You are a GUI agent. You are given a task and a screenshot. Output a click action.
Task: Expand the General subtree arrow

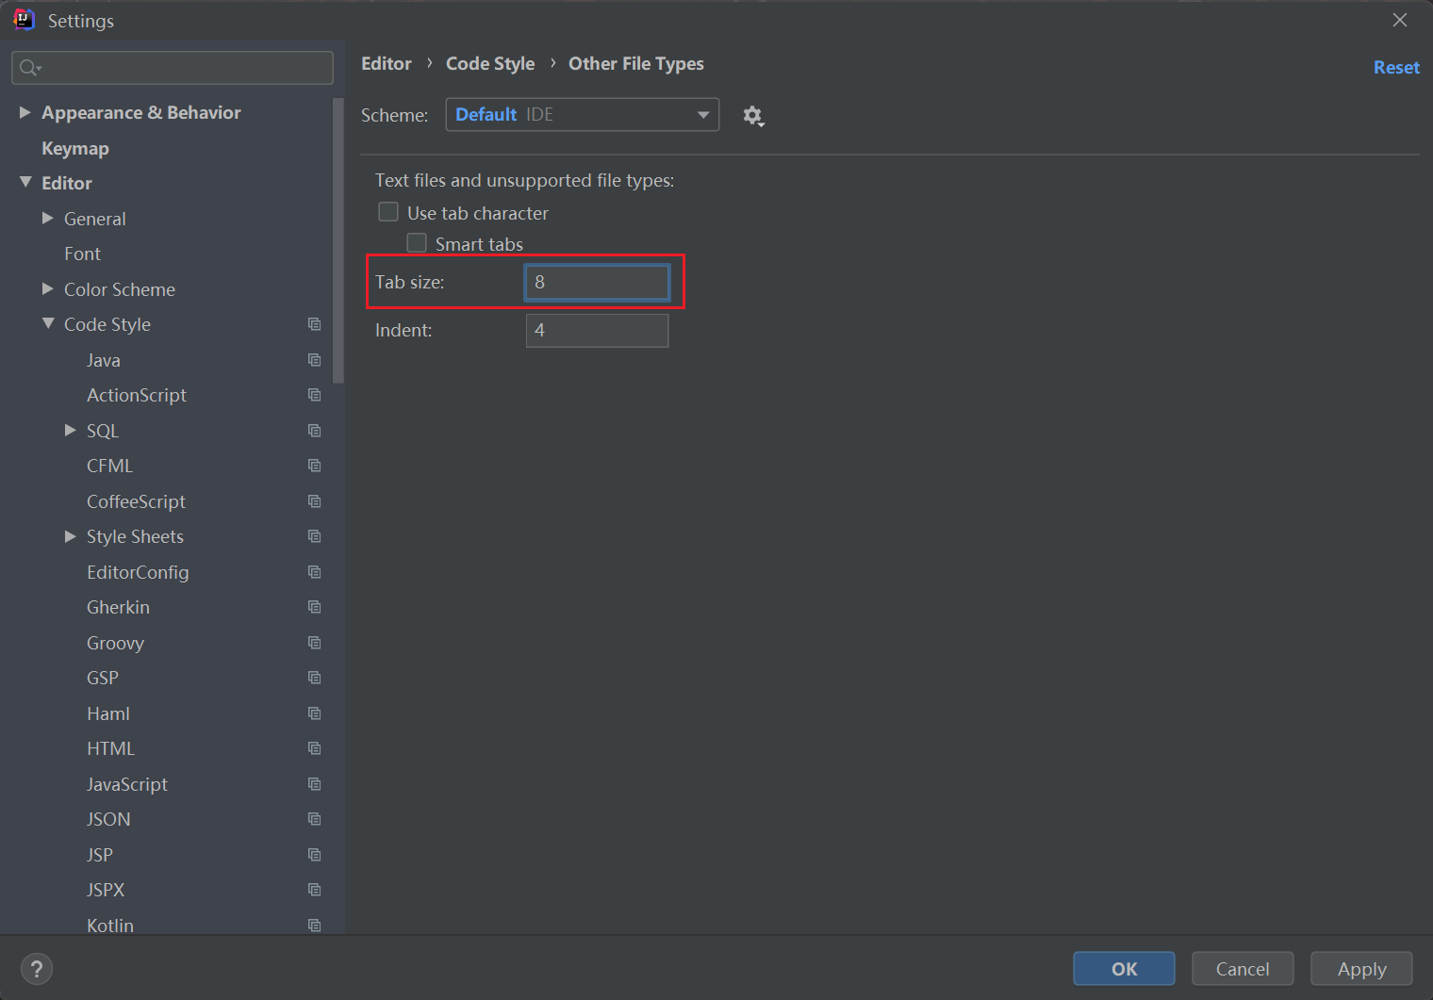48,218
